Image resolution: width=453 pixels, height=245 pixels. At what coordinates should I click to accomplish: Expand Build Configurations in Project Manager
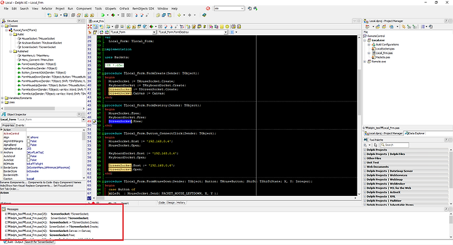369,45
